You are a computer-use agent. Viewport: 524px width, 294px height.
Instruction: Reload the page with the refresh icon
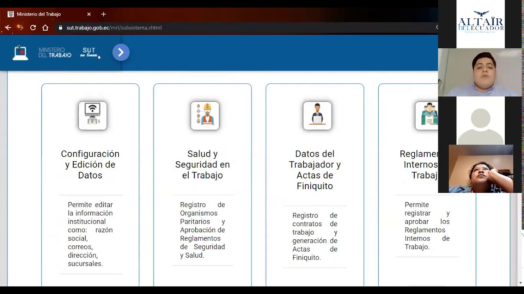tap(33, 28)
